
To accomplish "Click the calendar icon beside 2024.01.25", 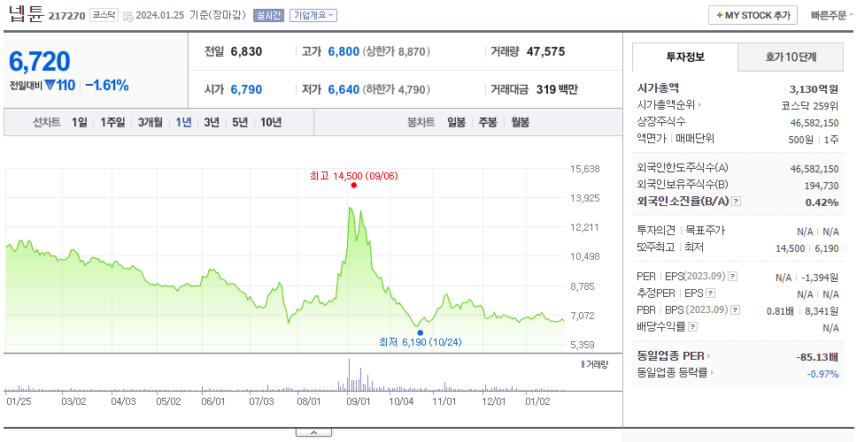I will click(x=128, y=17).
